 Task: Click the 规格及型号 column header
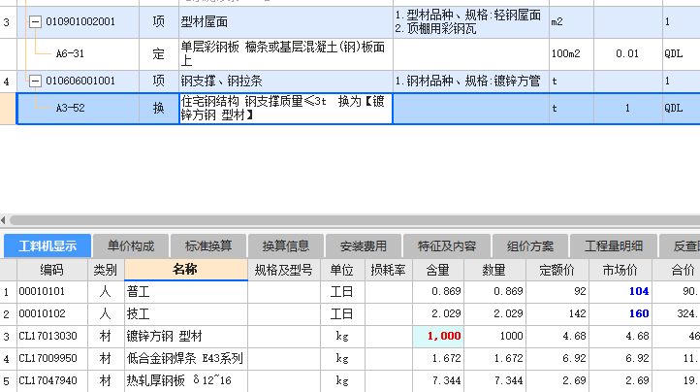pyautogui.click(x=284, y=270)
